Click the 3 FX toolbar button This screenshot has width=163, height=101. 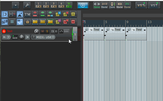pyautogui.click(x=54, y=5)
